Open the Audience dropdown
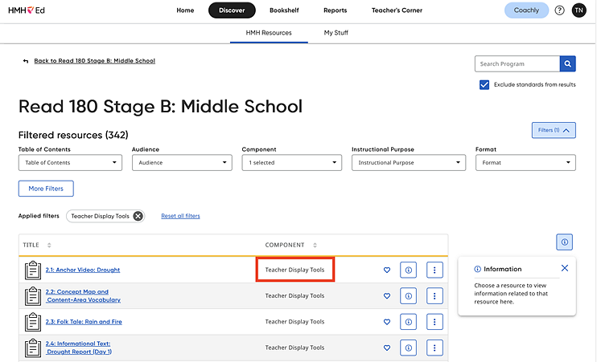This screenshot has height=362, width=597. [x=182, y=163]
